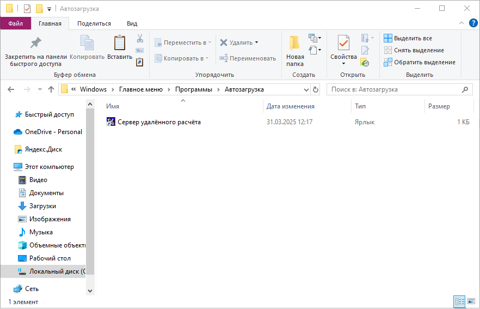
Task: Switch to the Вид ribbon tab
Action: (x=132, y=23)
